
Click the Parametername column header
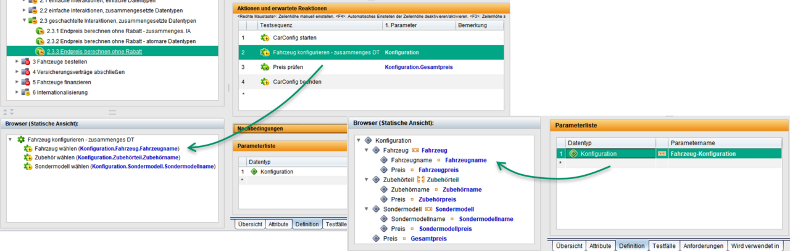725,142
